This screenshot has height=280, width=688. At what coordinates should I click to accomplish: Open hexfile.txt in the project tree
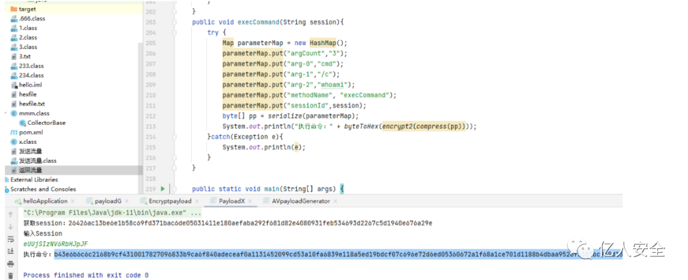(x=32, y=104)
